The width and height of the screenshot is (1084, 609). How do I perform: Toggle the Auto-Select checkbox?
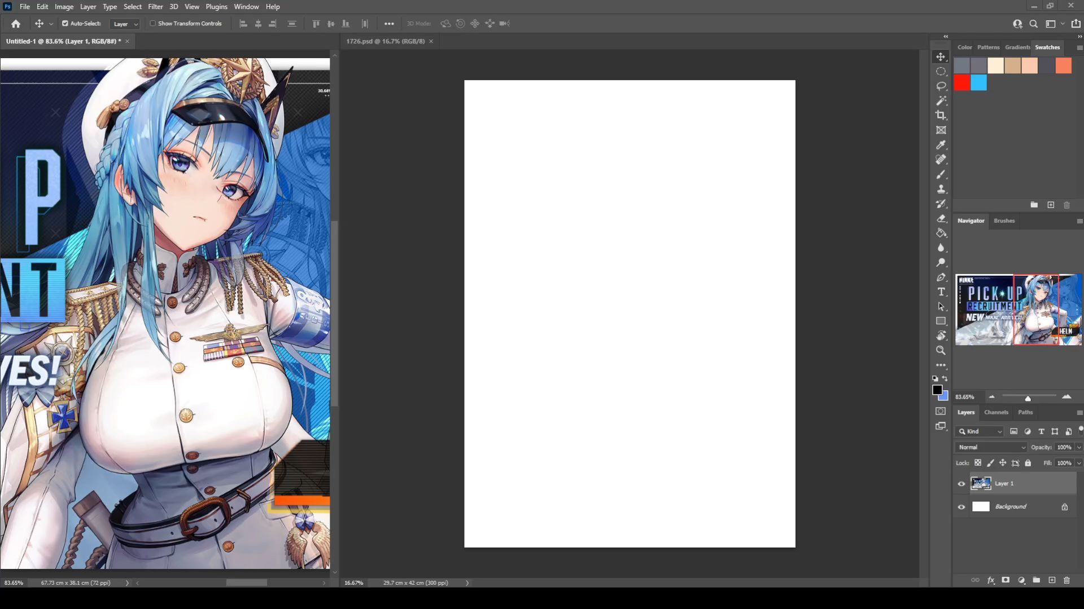click(x=65, y=24)
